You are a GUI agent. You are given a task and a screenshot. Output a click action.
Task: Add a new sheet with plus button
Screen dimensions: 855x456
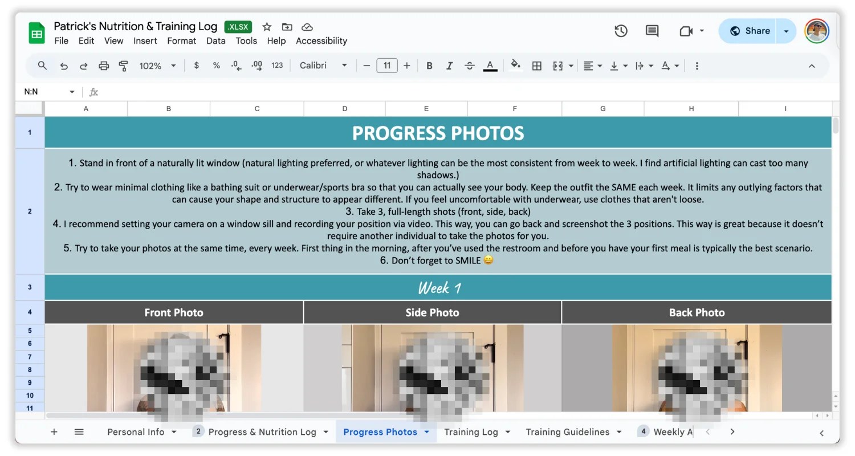[x=54, y=432]
